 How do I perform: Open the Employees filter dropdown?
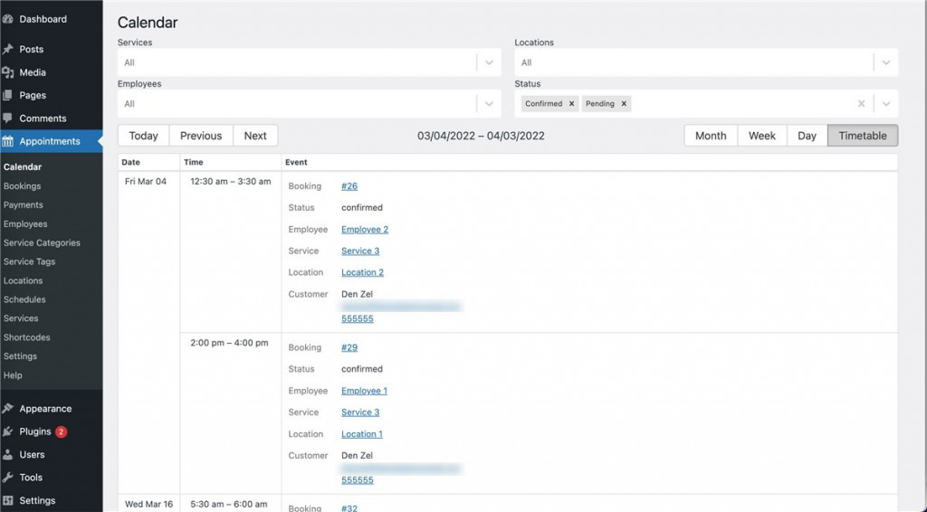[x=489, y=104]
